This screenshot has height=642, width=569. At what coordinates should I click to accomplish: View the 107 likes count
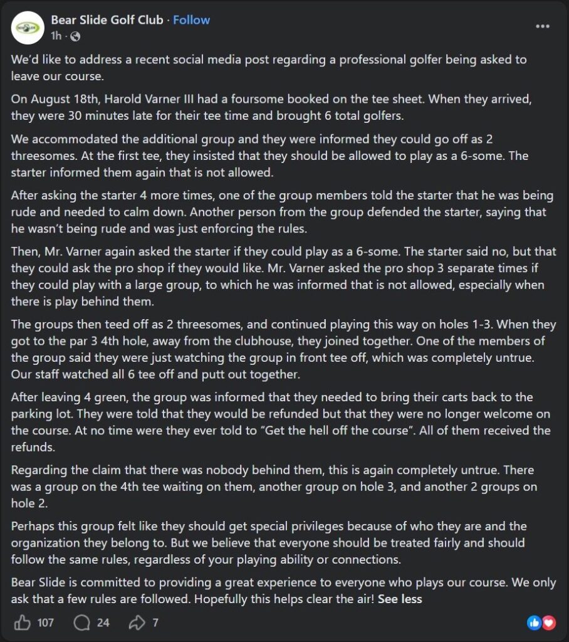click(x=46, y=623)
